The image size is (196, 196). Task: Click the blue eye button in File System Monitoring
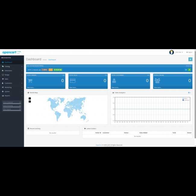pyautogui.click(x=186, y=70)
